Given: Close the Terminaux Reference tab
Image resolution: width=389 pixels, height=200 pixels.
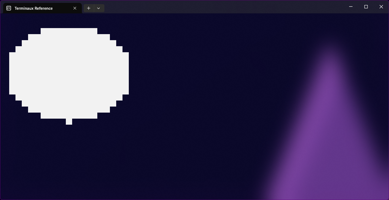Looking at the screenshot, I should coord(75,8).
